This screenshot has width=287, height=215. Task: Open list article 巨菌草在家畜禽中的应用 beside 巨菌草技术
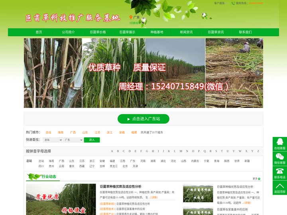click(x=131, y=209)
